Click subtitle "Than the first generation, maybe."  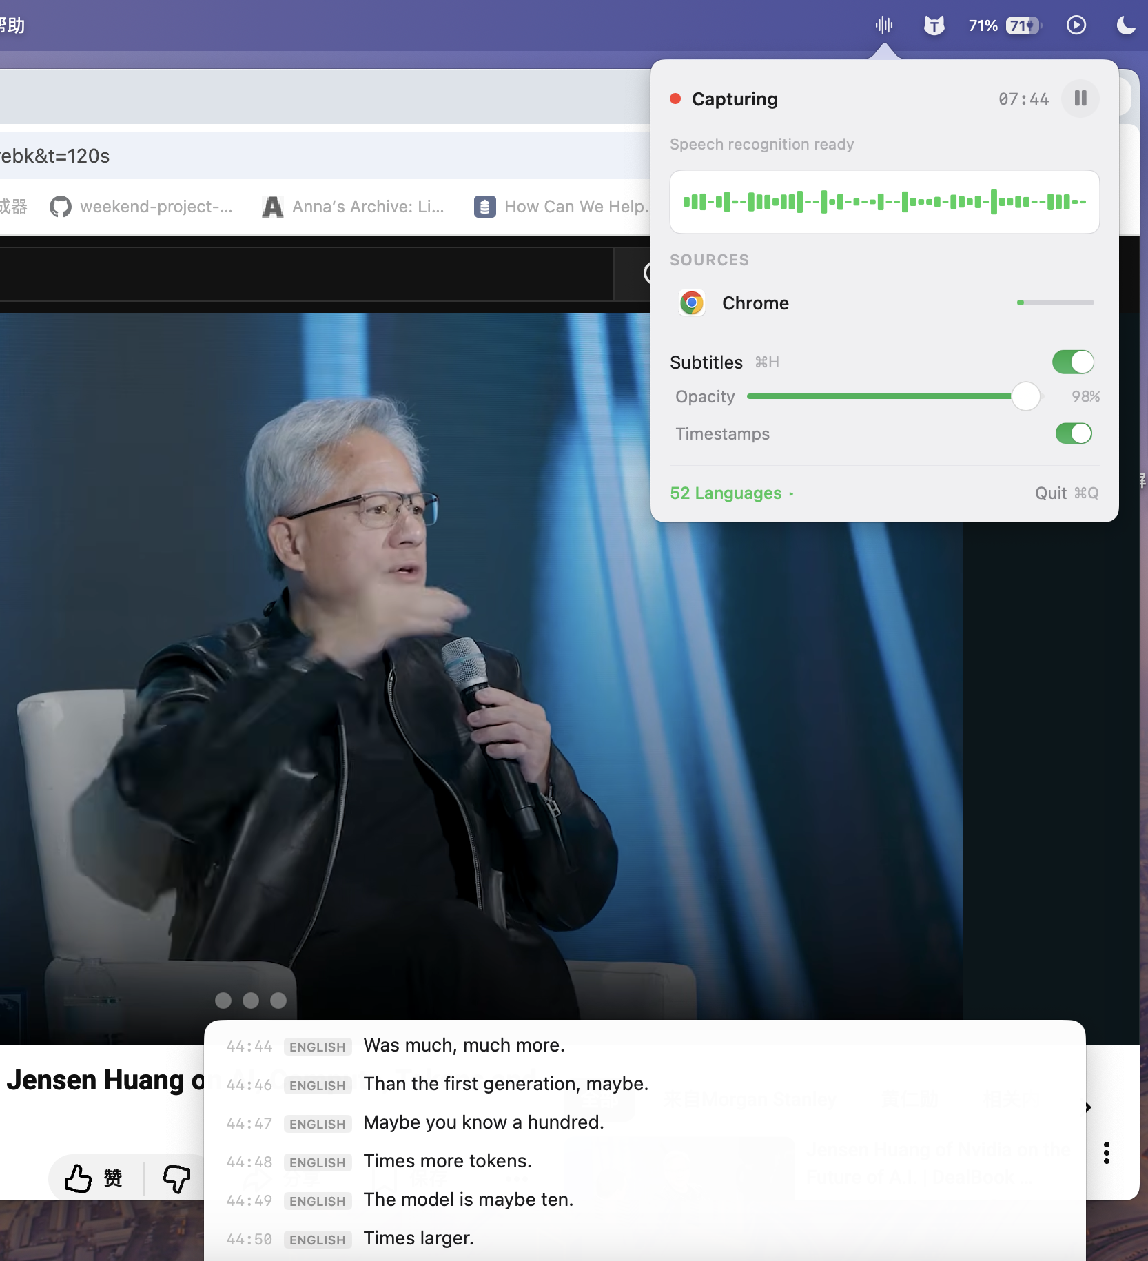[x=506, y=1084]
